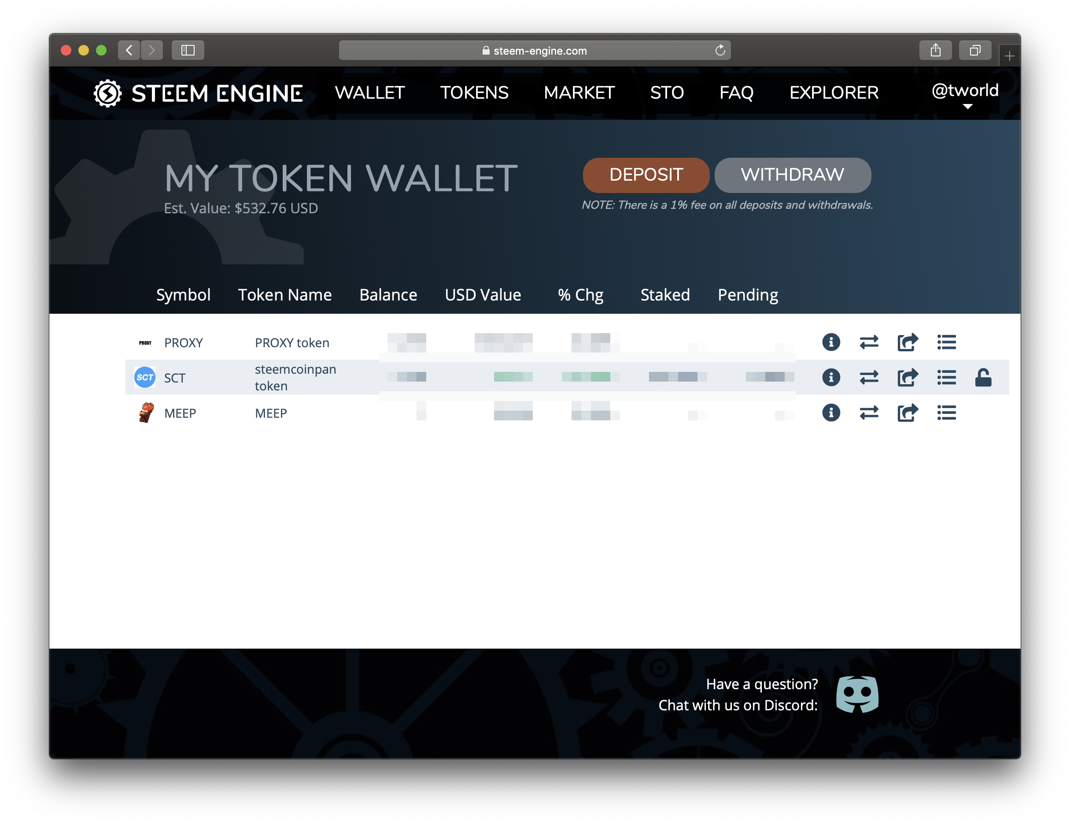Image resolution: width=1070 pixels, height=824 pixels.
Task: Click the share/send icon in MEEP row
Action: 908,413
